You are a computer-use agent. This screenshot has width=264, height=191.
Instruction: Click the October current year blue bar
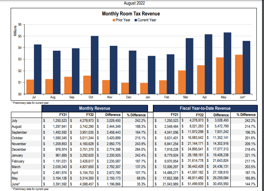click(x=95, y=65)
